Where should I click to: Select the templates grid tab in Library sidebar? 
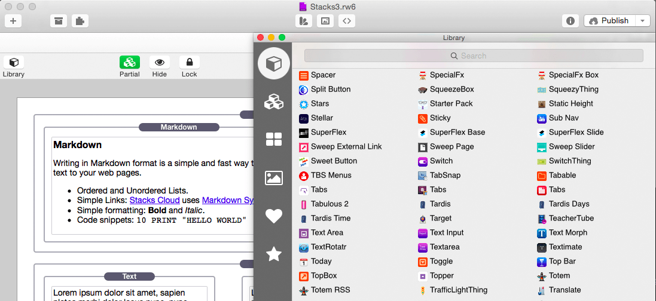(274, 139)
